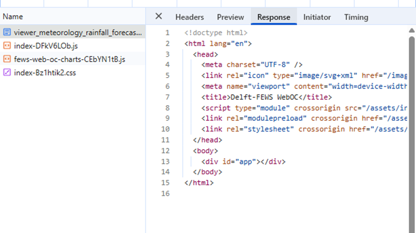Show the Timing tab
Screen dimensions: 416x233
tap(356, 17)
